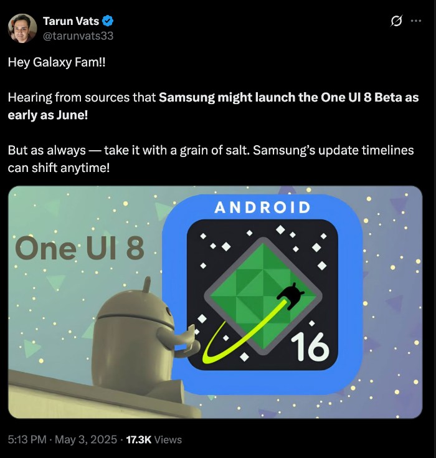Visit the @tarunvats33 handle link
Image resolution: width=436 pixels, height=458 pixels.
78,36
